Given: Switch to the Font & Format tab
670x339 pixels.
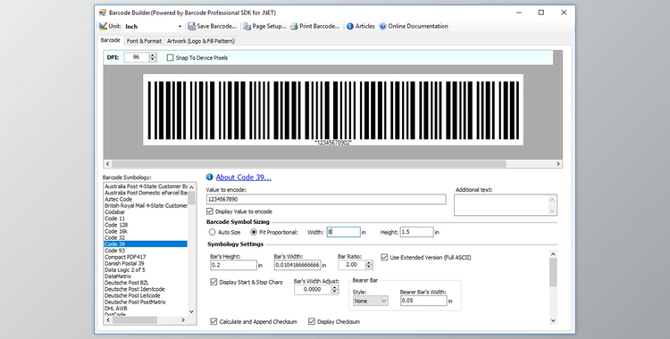Looking at the screenshot, I should click(x=144, y=41).
